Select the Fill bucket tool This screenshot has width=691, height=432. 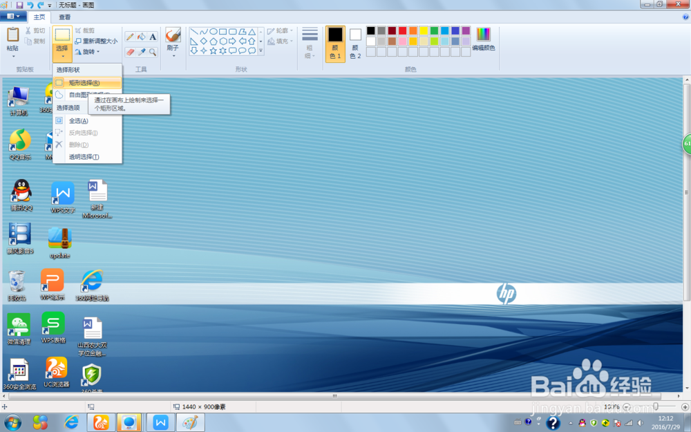(142, 37)
